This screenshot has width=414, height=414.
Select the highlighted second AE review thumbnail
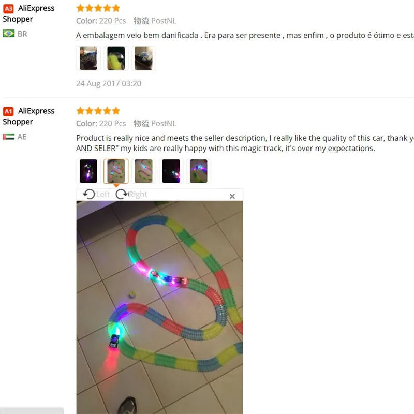pyautogui.click(x=116, y=171)
